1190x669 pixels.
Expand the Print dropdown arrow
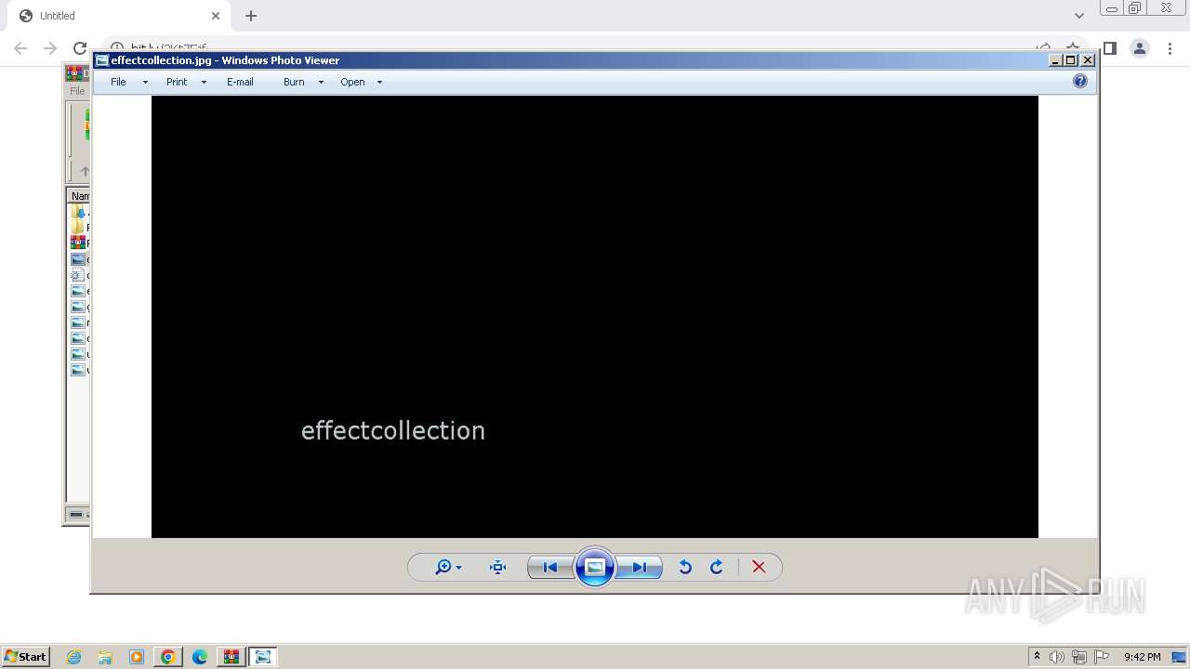204,82
